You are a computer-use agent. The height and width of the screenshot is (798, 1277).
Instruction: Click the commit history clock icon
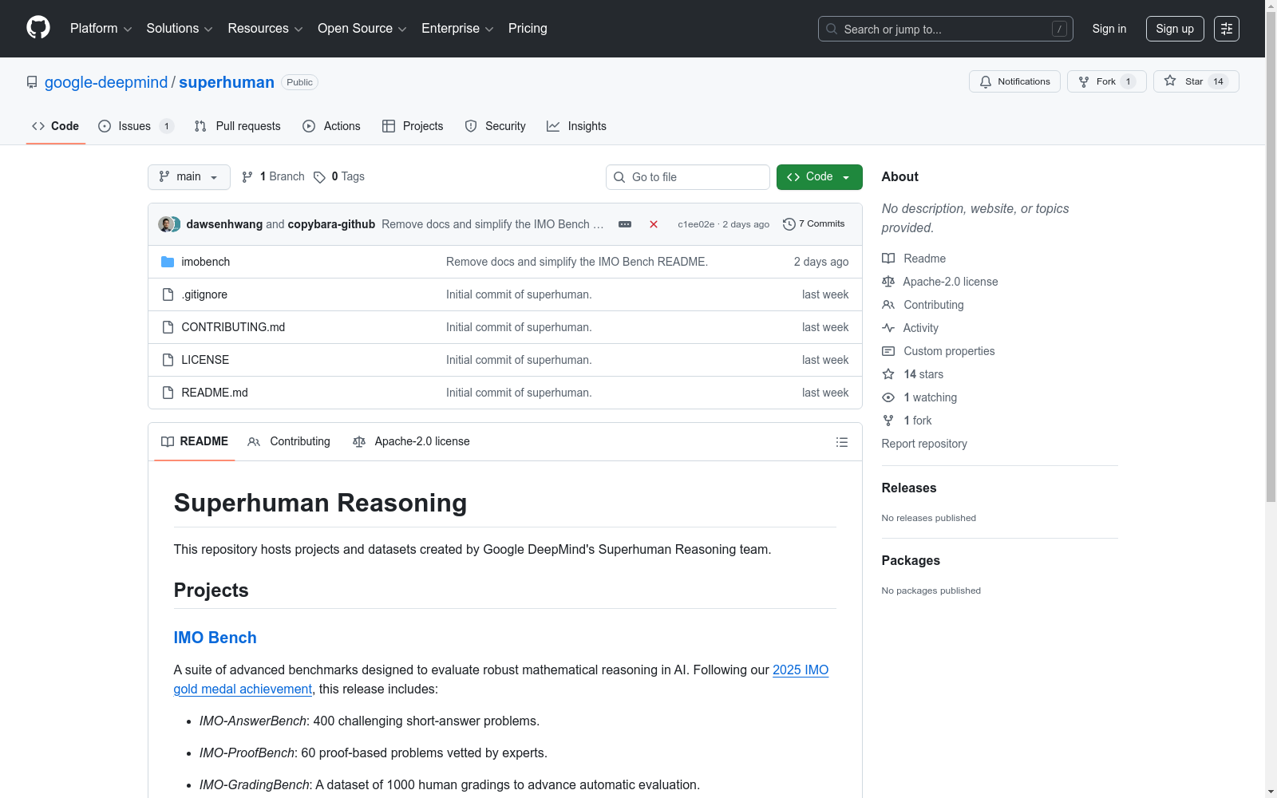point(789,224)
